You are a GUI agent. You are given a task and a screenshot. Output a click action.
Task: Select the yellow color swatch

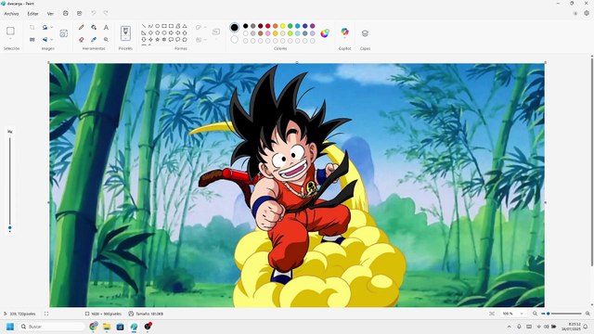[x=282, y=26]
